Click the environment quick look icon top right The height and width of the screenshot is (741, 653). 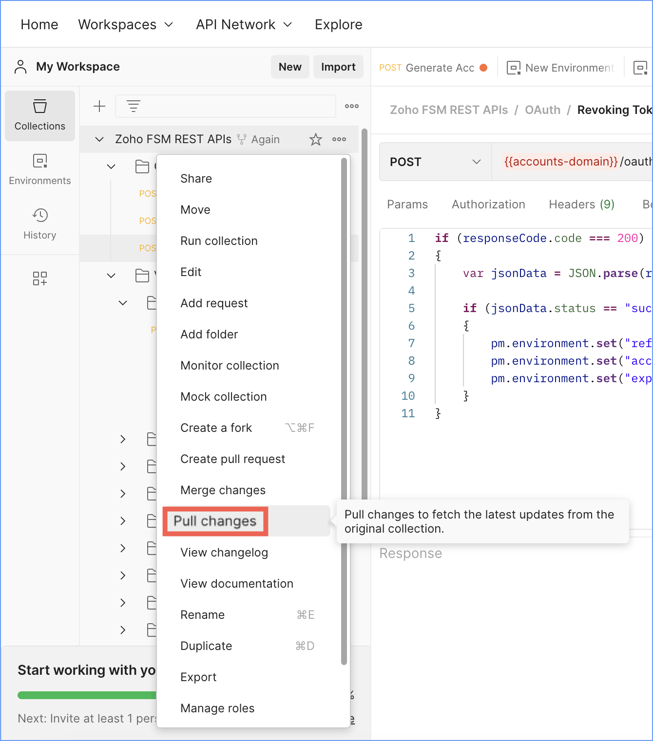pyautogui.click(x=640, y=67)
